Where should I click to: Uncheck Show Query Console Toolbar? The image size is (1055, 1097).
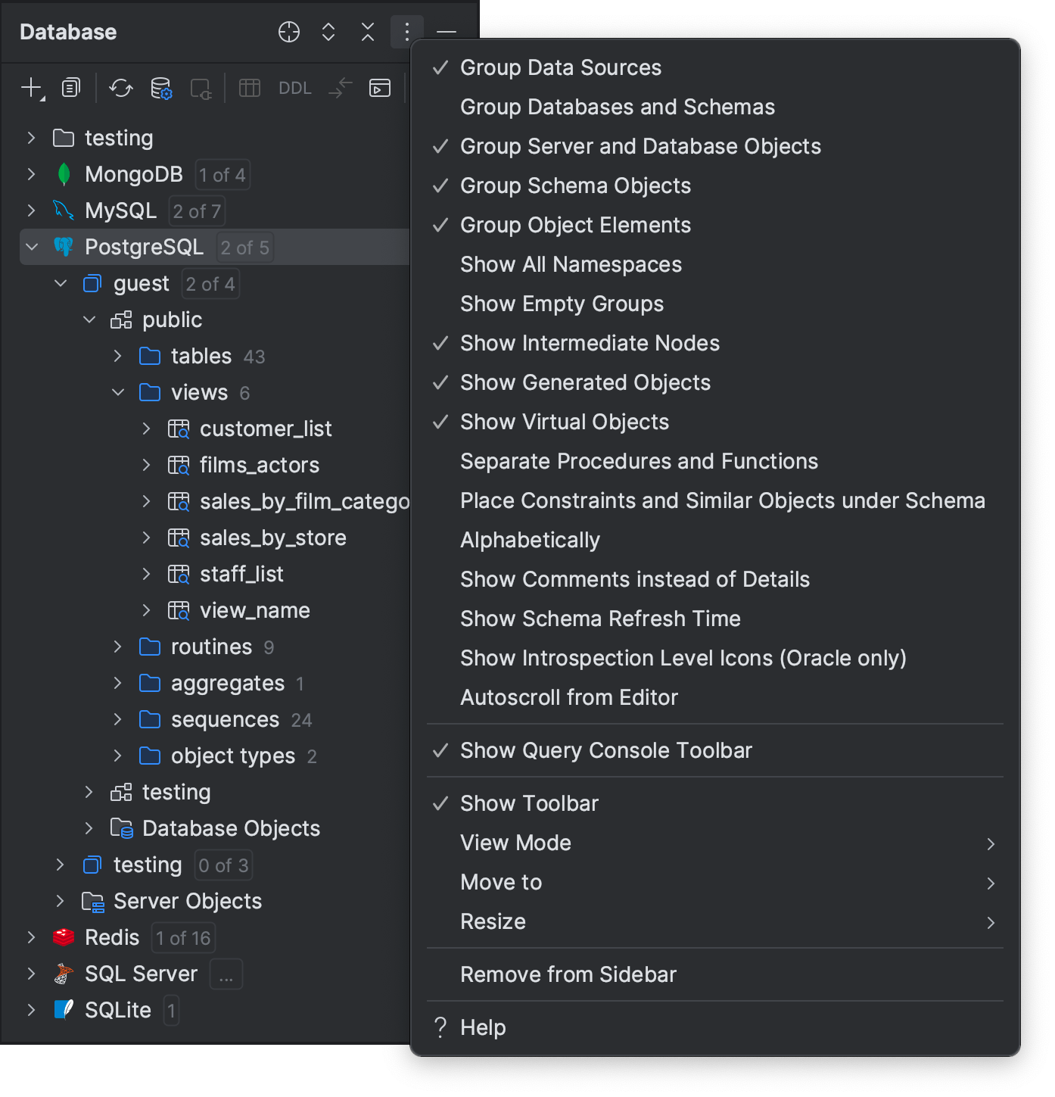(x=605, y=750)
